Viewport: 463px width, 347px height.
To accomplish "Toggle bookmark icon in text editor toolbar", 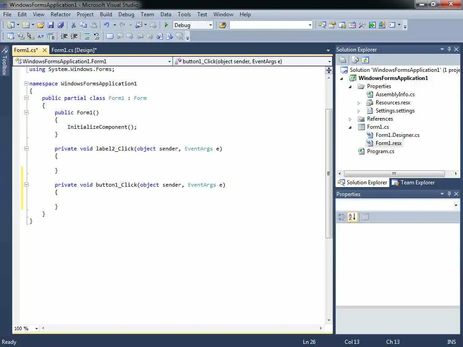I will point(109,36).
